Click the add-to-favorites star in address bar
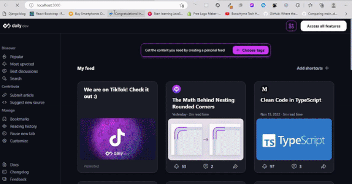The image size is (352, 184). (182, 5)
